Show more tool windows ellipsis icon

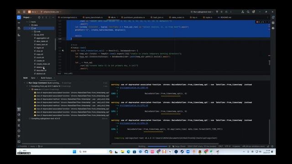19,41
